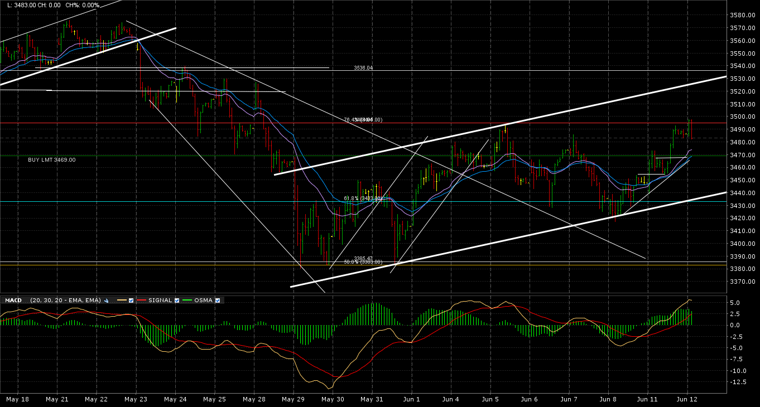
Task: Uncheck the OSMA histogram checkbox
Action: click(218, 300)
